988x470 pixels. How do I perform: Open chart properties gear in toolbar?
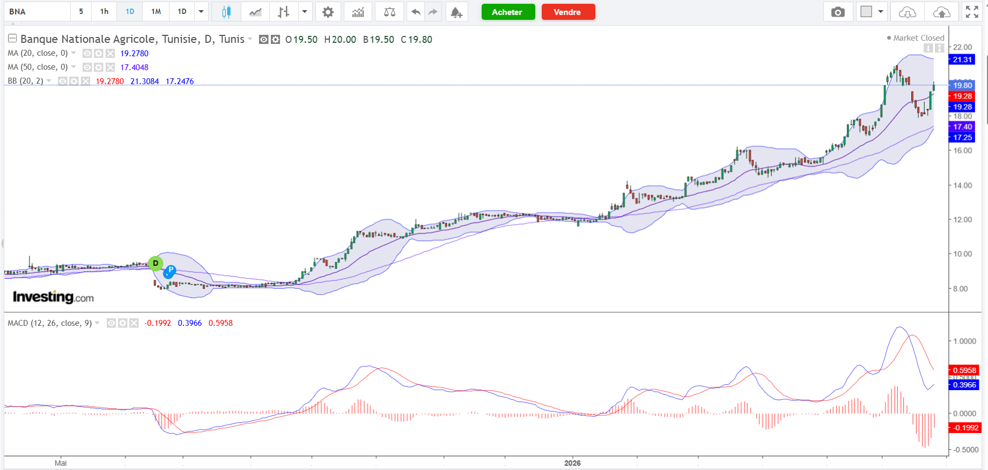tap(328, 12)
